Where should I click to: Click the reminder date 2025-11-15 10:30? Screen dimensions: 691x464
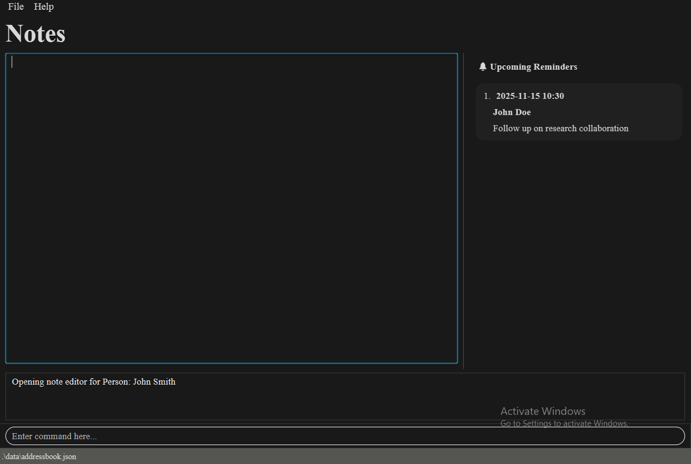click(530, 96)
